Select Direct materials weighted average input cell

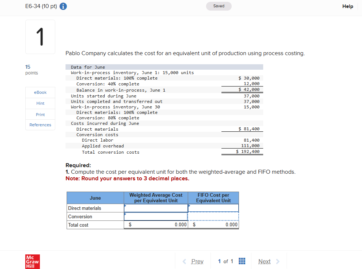156,208
